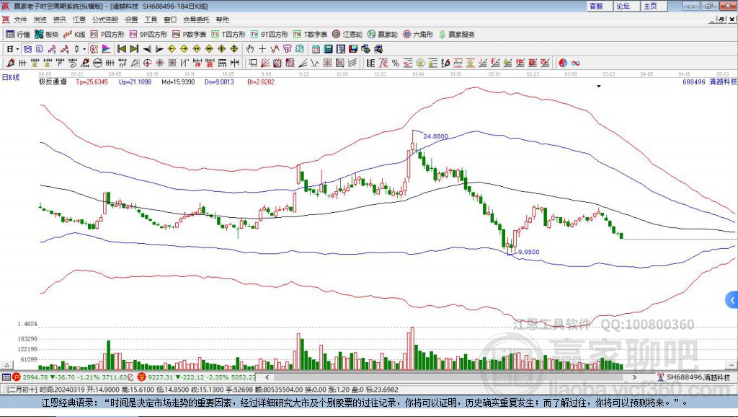The width and height of the screenshot is (738, 417).
Task: Click the 主页 button in title bar
Action: pyautogui.click(x=654, y=6)
